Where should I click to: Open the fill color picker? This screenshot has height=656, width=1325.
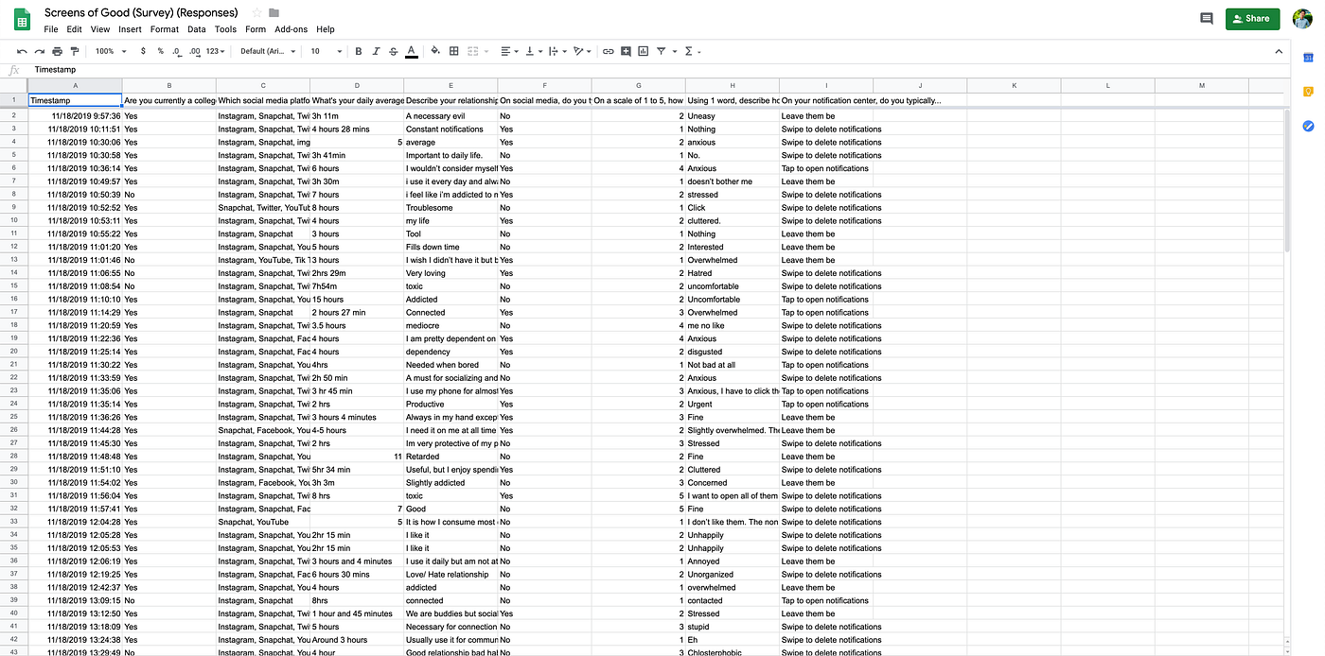[435, 51]
